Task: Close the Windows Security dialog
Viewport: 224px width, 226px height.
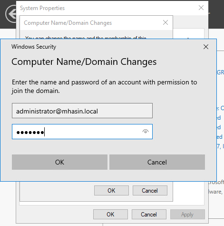Action: coord(206,47)
